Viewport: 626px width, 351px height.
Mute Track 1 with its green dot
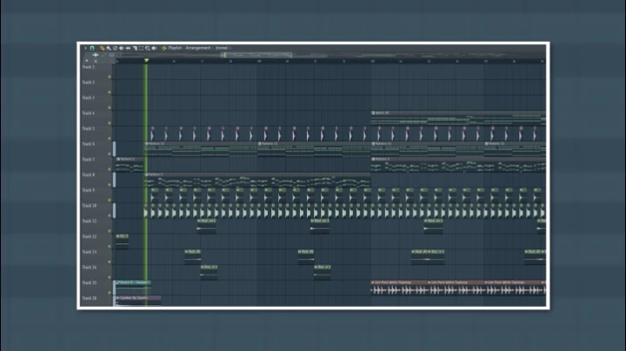[110, 77]
